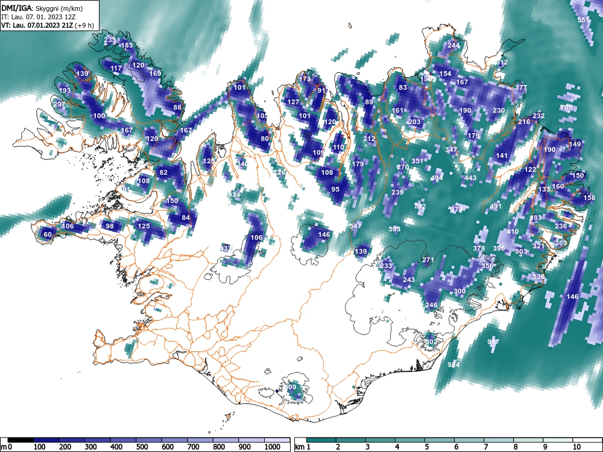Click the map value '271'
The height and width of the screenshot is (452, 603).
tap(428, 260)
